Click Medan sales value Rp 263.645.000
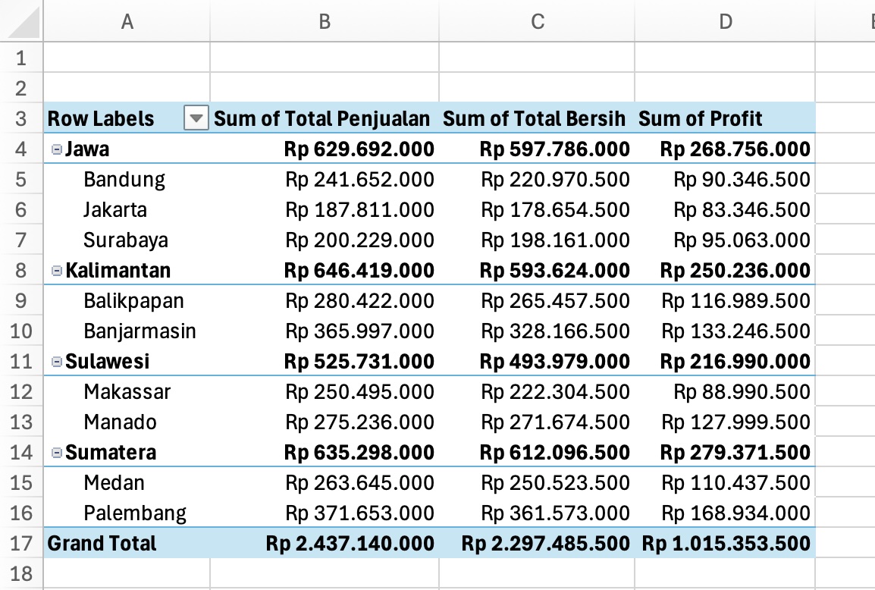 (360, 483)
